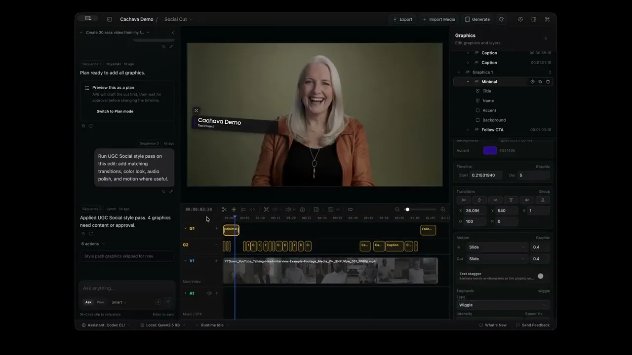Delete the Minimal graphic with trash icon

coord(548,82)
